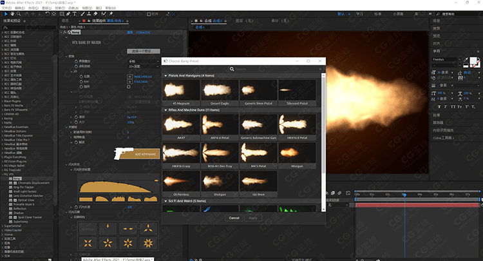483x261 pixels.
Task: Expand the Keying effects category
Action: (x=3, y=119)
